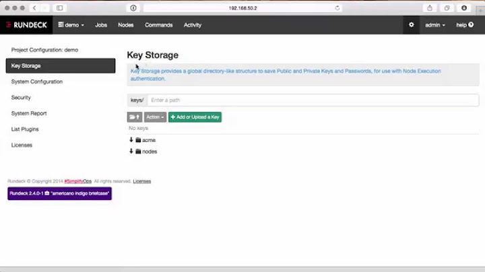View the Activity page
The height and width of the screenshot is (272, 485).
(193, 25)
